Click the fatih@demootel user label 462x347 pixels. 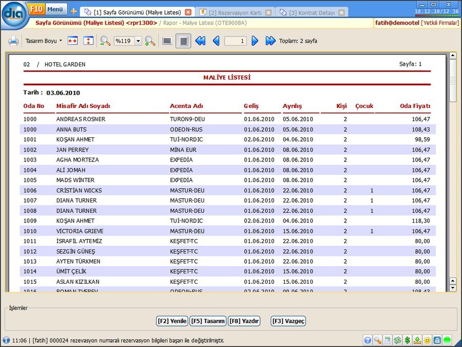click(x=397, y=23)
